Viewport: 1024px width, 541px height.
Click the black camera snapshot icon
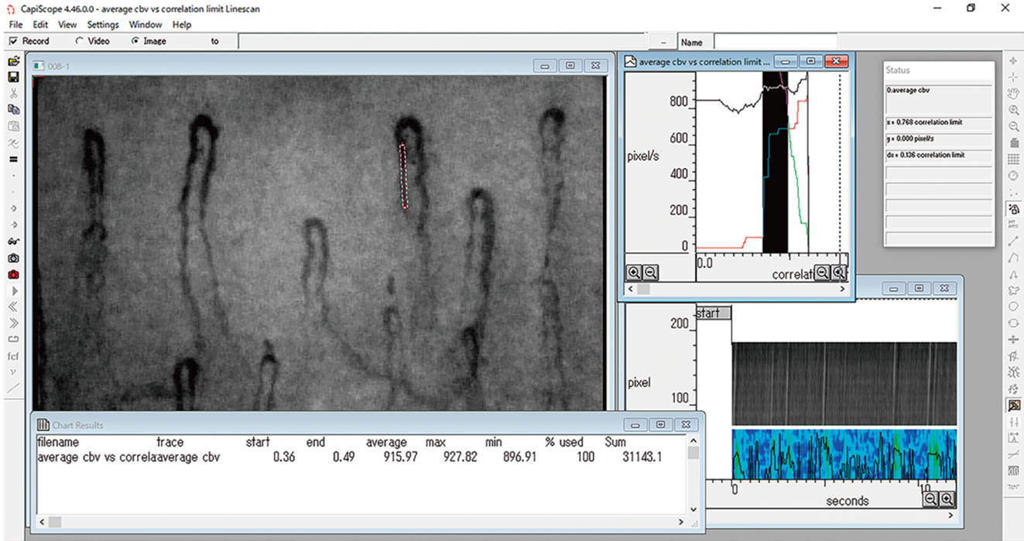[x=13, y=259]
